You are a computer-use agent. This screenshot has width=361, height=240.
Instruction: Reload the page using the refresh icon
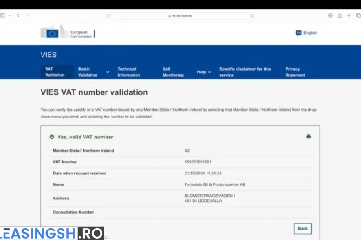coord(252,15)
